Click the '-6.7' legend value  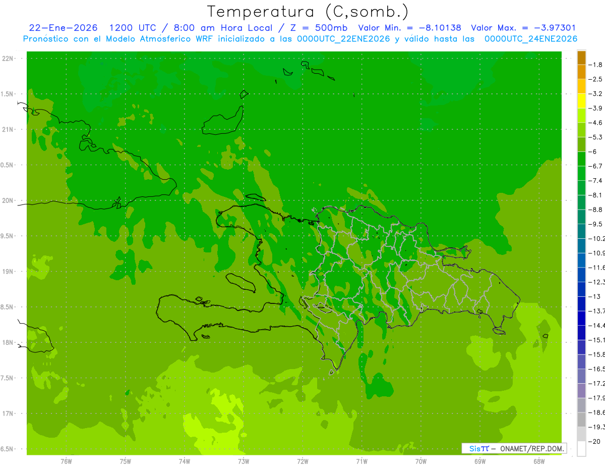pos(596,166)
